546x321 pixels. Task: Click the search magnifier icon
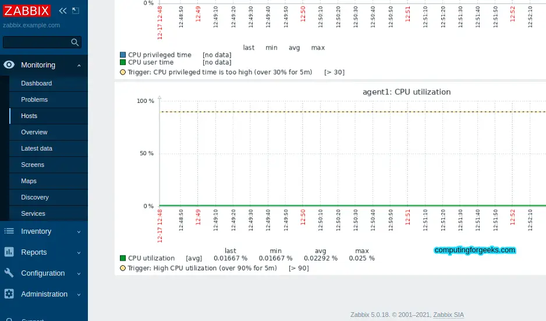click(x=75, y=42)
